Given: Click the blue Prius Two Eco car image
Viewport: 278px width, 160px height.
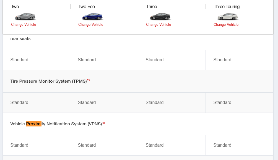Looking at the screenshot, I should 93,16.
